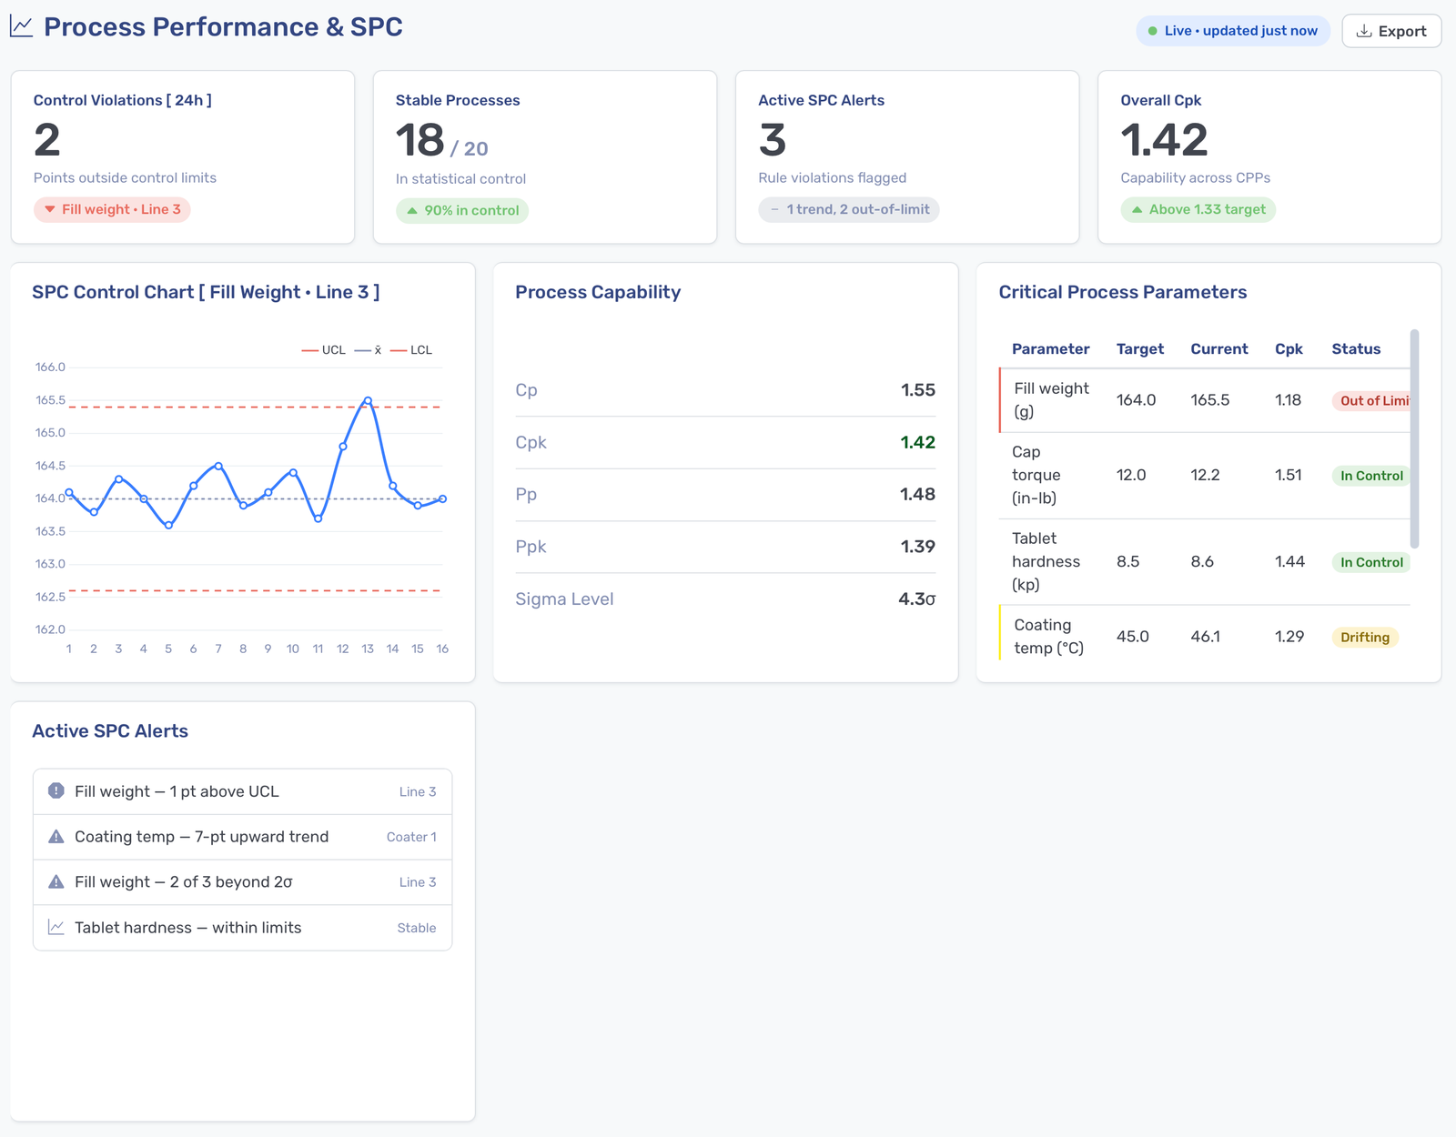The width and height of the screenshot is (1456, 1137).
Task: Click the '90% in control' chip
Action: click(462, 210)
